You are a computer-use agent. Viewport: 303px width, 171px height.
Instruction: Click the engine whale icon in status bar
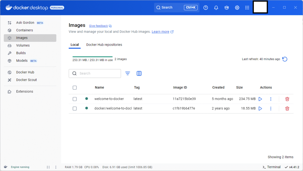click(x=6, y=167)
